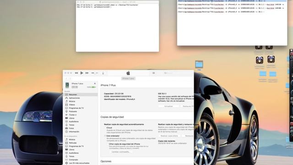Click the Capacidad 231,53 GB text
This screenshot has height=165, width=293.
[x=114, y=93]
